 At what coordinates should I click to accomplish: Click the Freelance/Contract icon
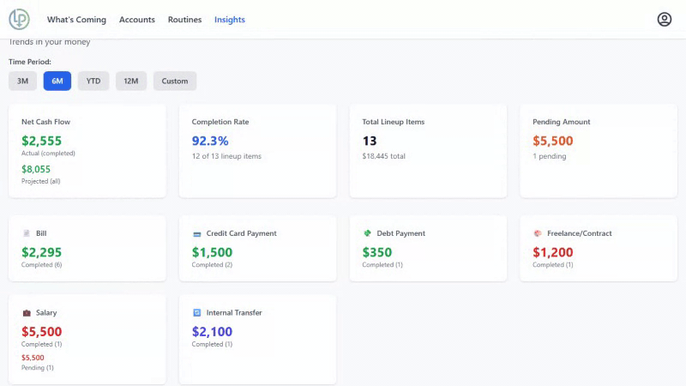(x=538, y=233)
